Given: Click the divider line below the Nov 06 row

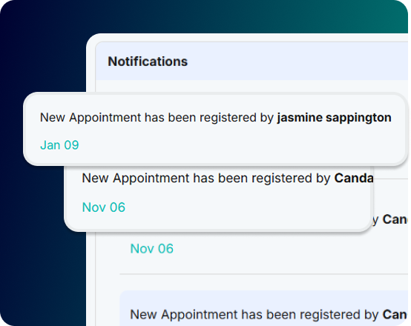Looking at the screenshot, I should click(x=263, y=274).
